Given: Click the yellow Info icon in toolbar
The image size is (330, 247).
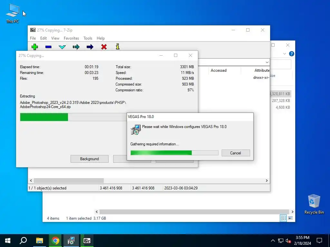Looking at the screenshot, I should coord(118,46).
